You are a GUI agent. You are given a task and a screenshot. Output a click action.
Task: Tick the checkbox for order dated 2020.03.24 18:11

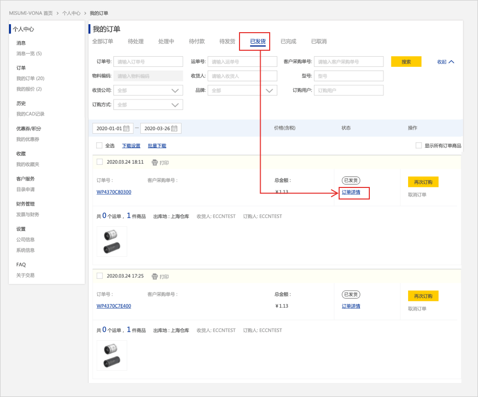coord(100,162)
